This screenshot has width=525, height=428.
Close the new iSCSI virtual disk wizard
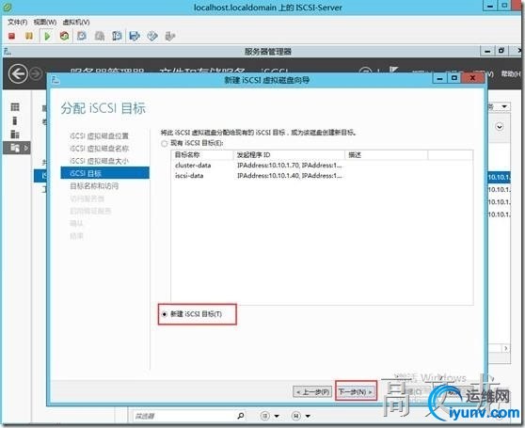472,78
